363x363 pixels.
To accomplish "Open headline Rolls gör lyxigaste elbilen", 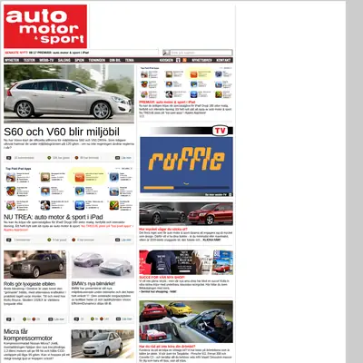I will pos(30,284).
